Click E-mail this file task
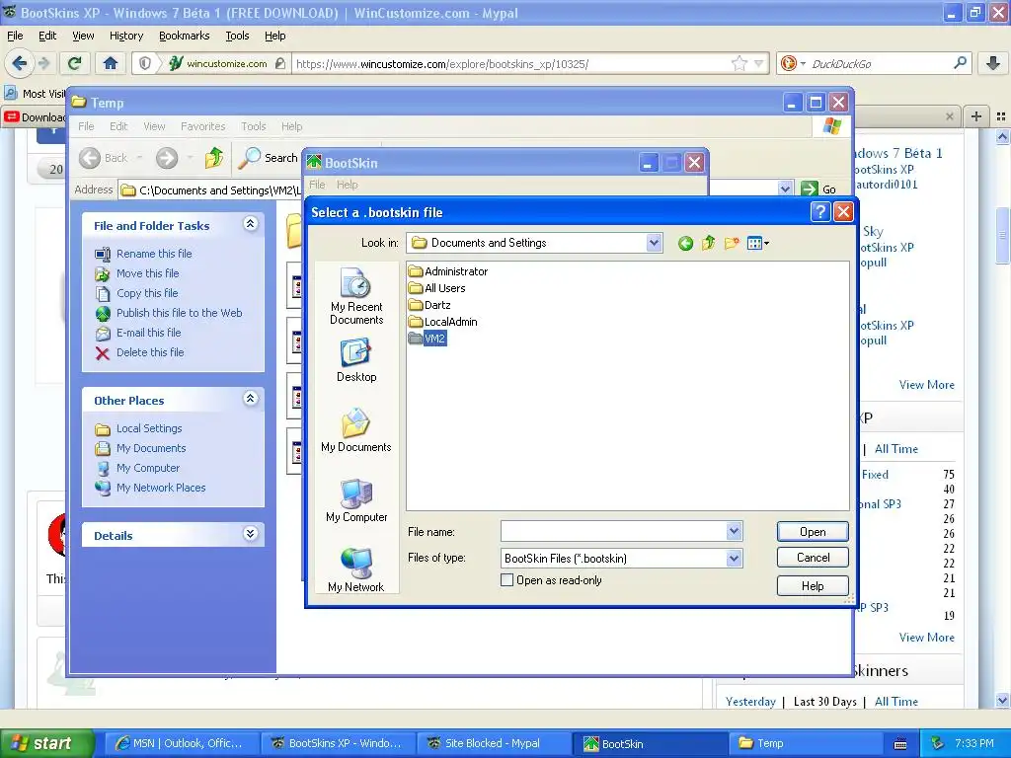Viewport: 1011px width, 758px height. click(x=138, y=333)
